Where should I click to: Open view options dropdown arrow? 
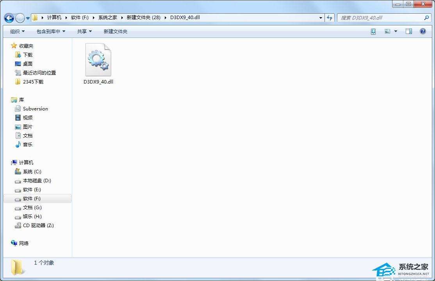(x=396, y=31)
